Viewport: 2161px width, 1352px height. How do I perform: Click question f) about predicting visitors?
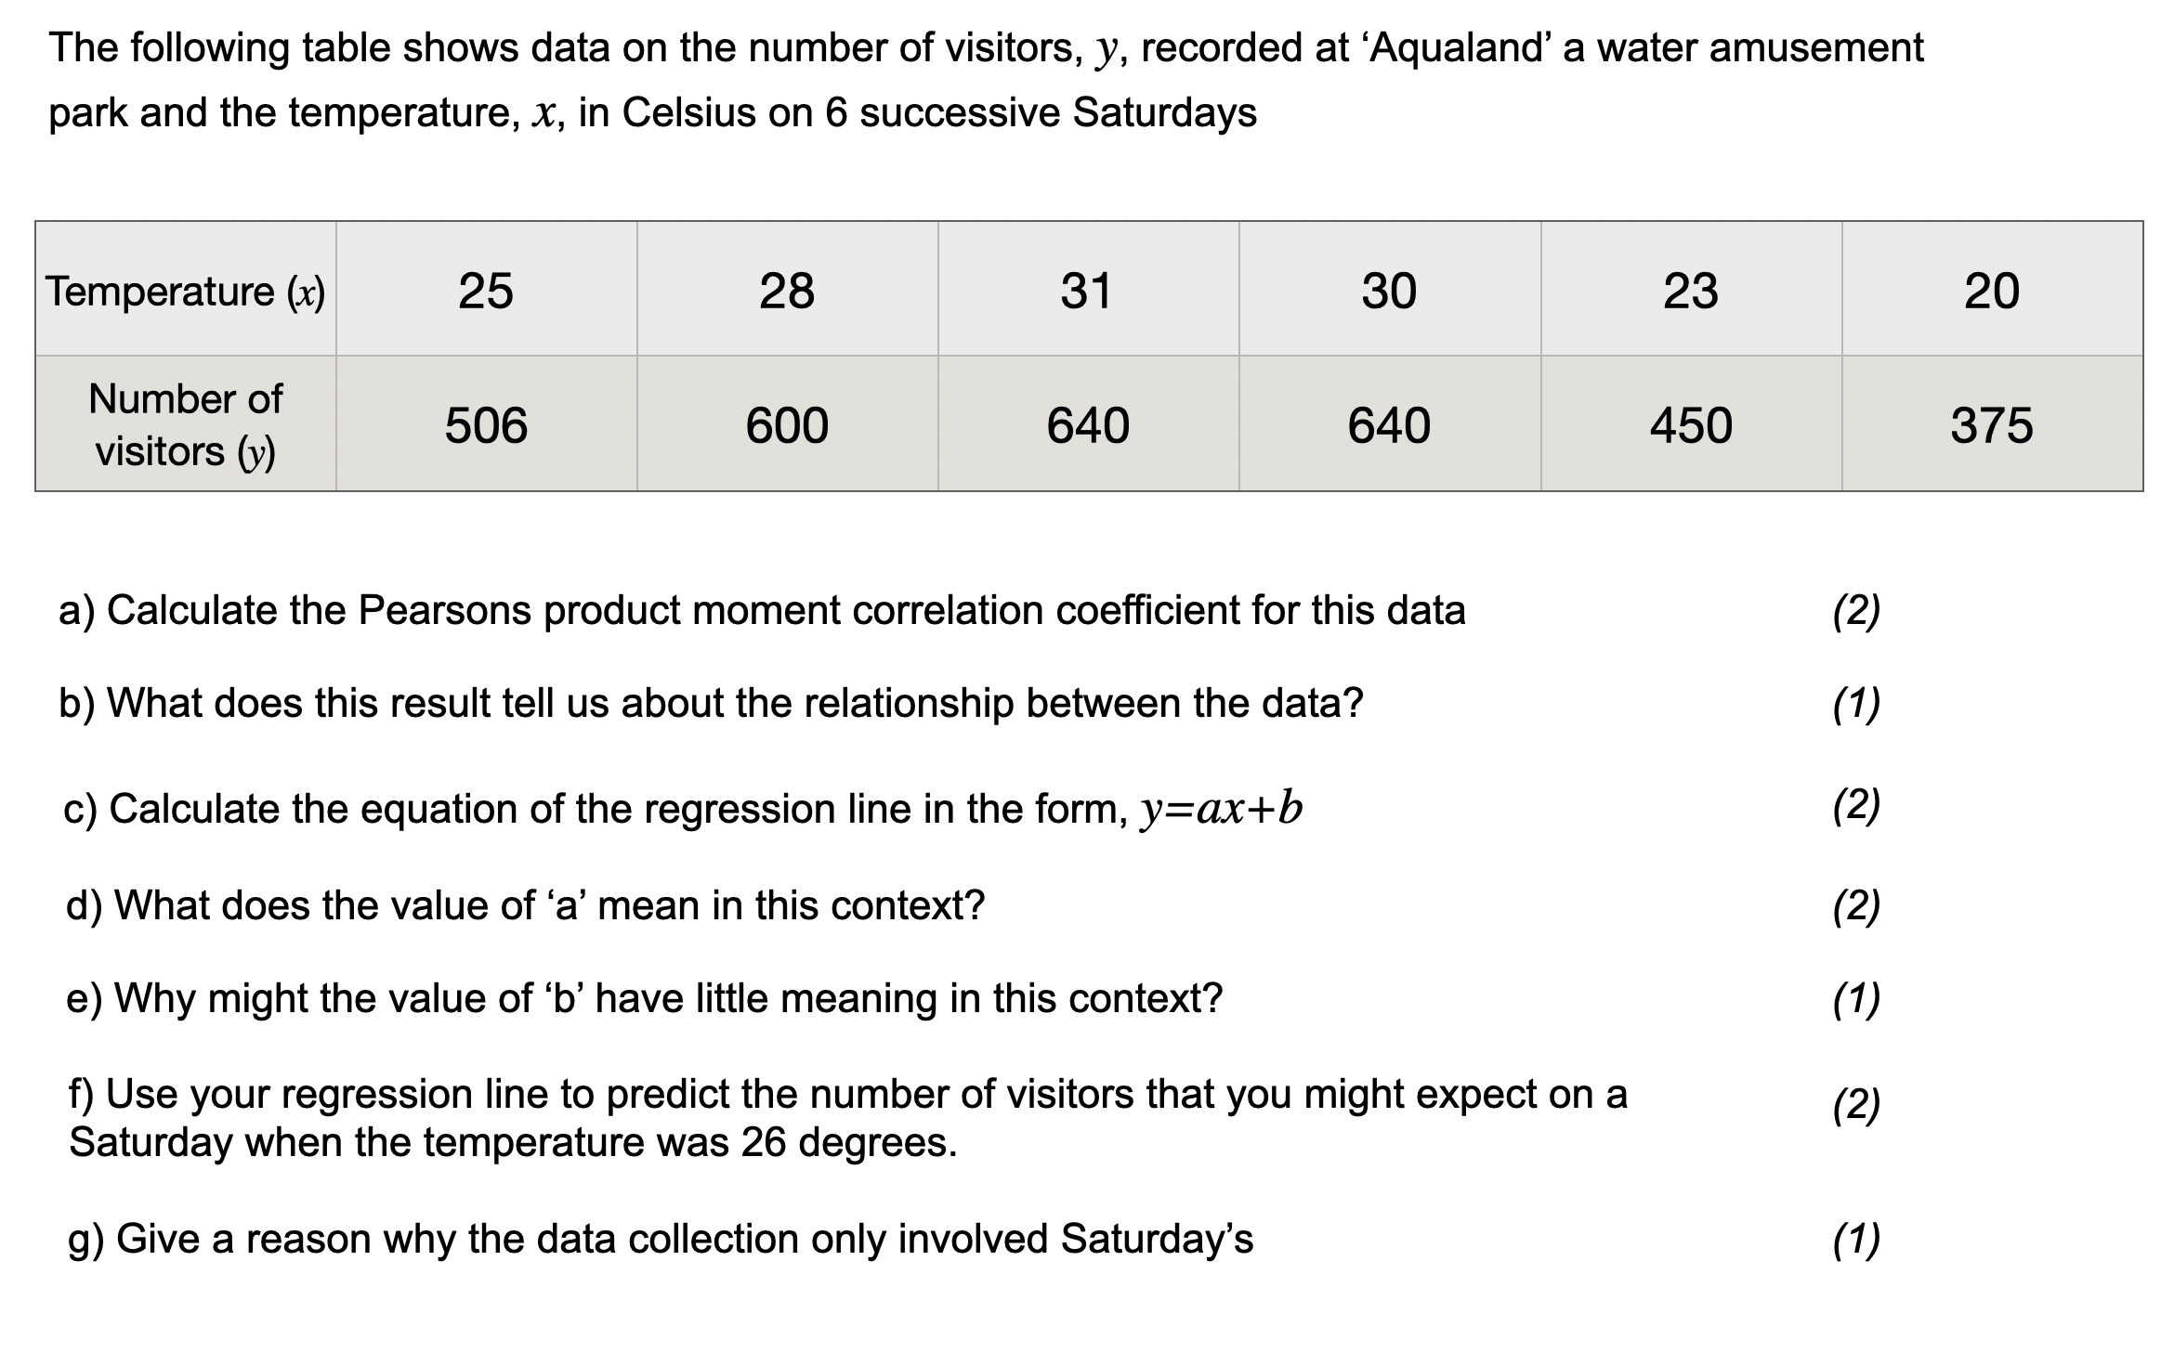[847, 1118]
